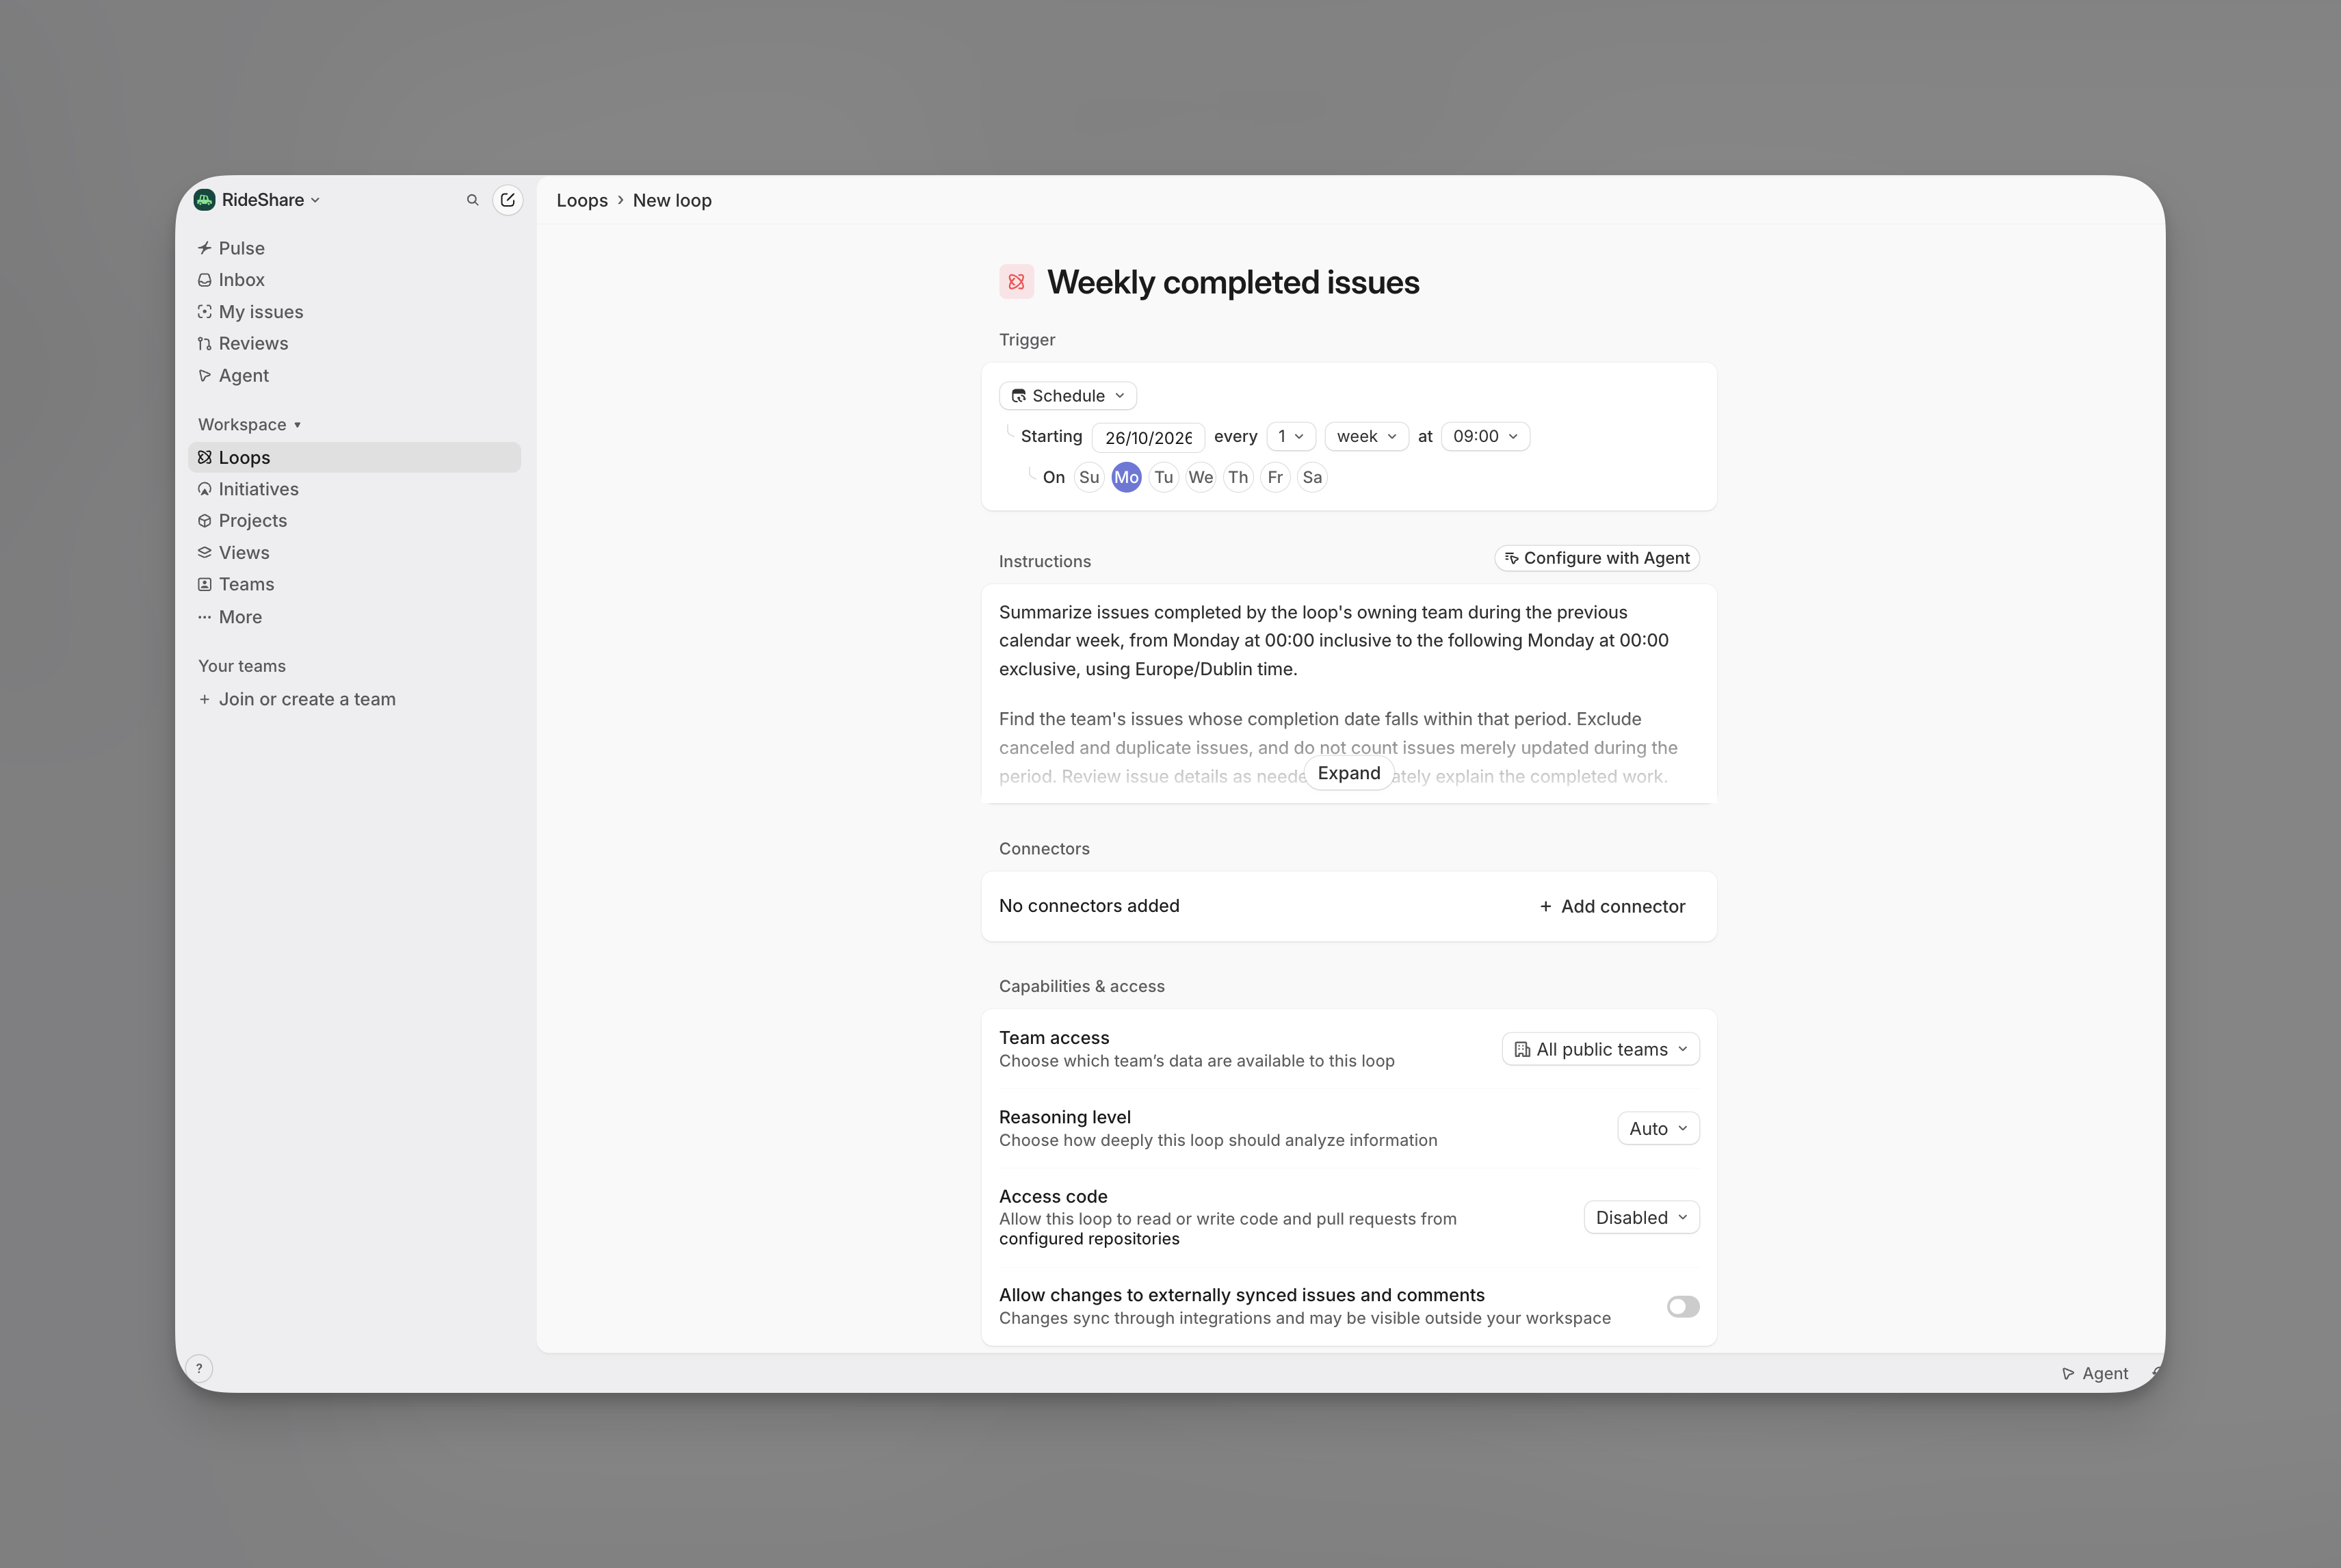Open the 09:00 time dropdown
The height and width of the screenshot is (1568, 2341).
pos(1485,437)
